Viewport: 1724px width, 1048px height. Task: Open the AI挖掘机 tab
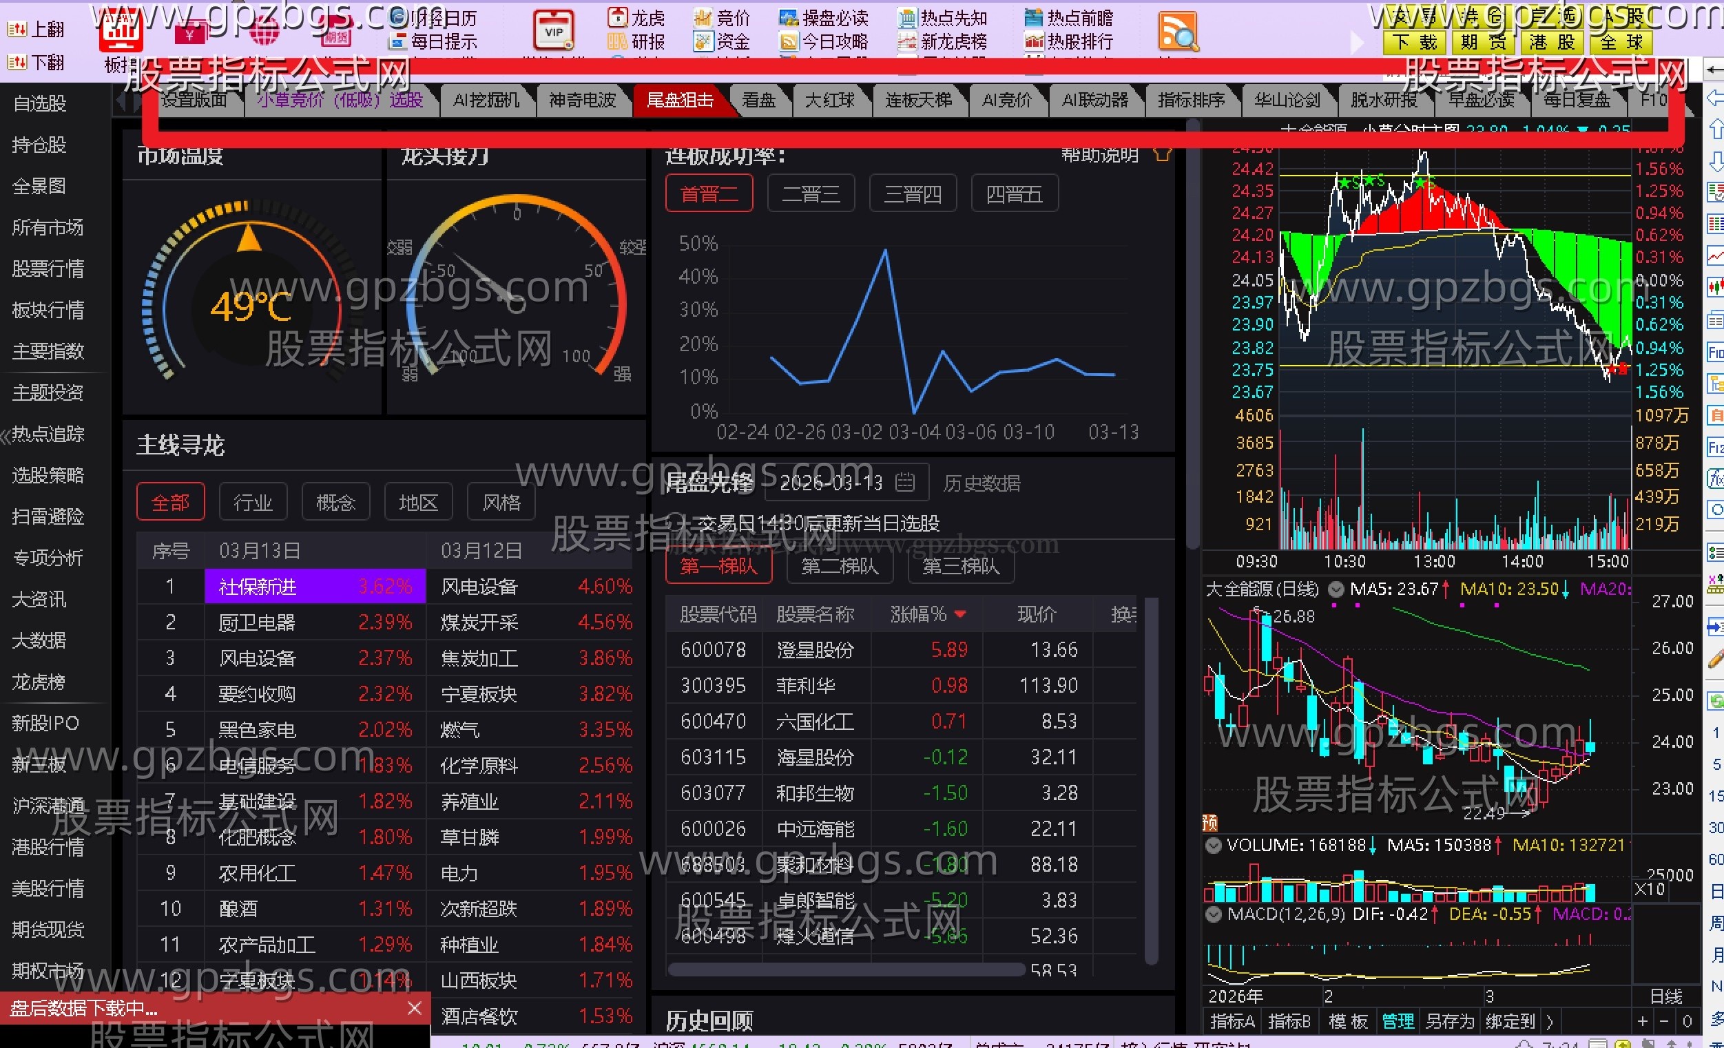click(486, 101)
